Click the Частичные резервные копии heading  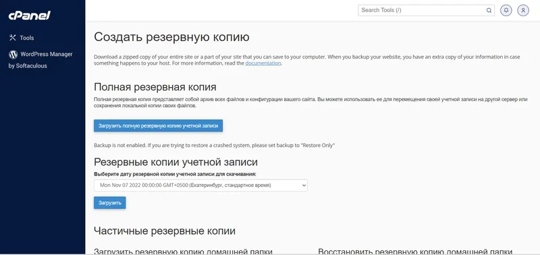tap(165, 231)
